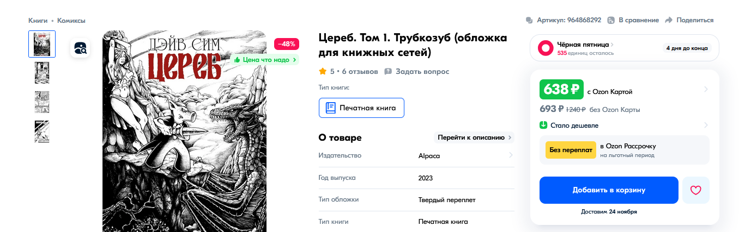Expand the Ozon Card price chevron
The height and width of the screenshot is (232, 739).
point(706,89)
